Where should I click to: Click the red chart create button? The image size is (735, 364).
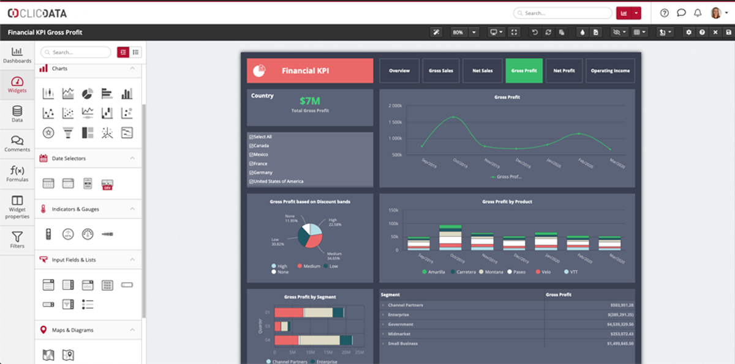click(624, 13)
